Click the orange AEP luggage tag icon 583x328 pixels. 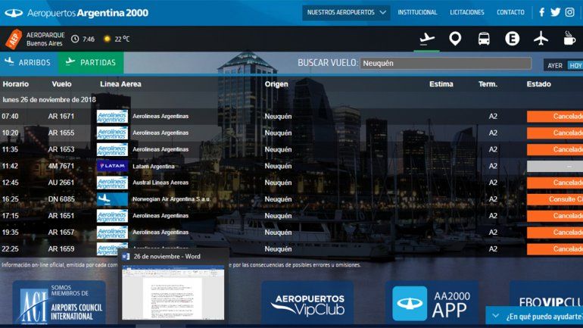tap(14, 39)
